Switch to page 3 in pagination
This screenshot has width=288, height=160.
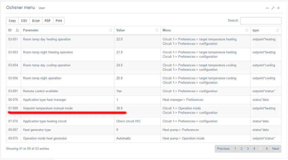click(248, 149)
